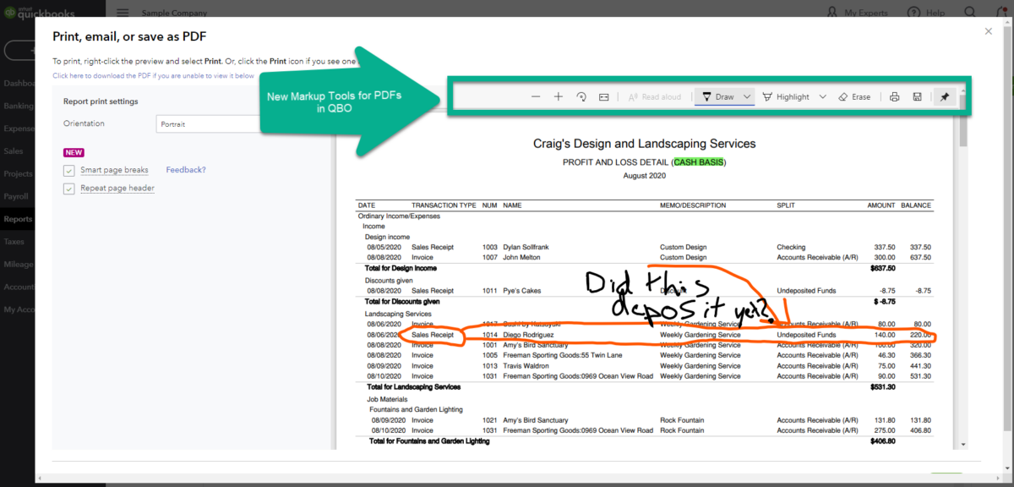Viewport: 1014px width, 487px height.
Task: Click Freeman Sporting Goods:55 Twin Lane row
Action: 561,355
